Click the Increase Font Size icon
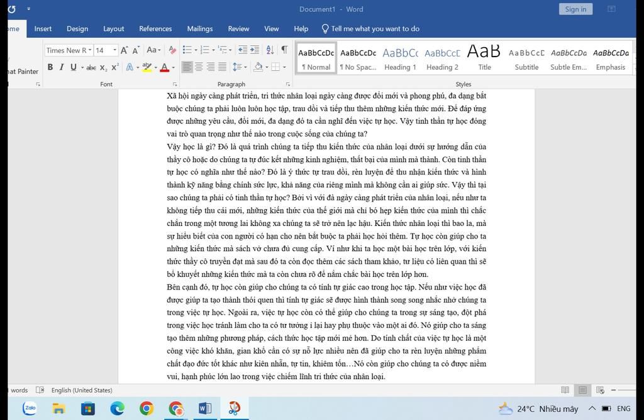The width and height of the screenshot is (644, 420). click(x=124, y=50)
